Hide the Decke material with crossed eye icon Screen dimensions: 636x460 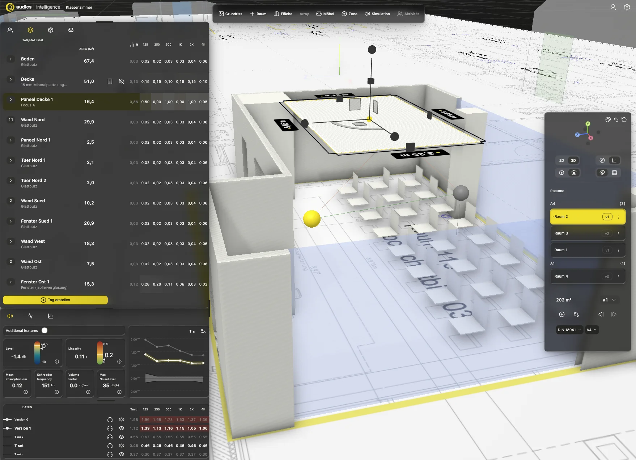pyautogui.click(x=122, y=81)
